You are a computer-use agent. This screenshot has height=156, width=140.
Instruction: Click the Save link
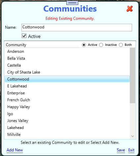[121, 150]
